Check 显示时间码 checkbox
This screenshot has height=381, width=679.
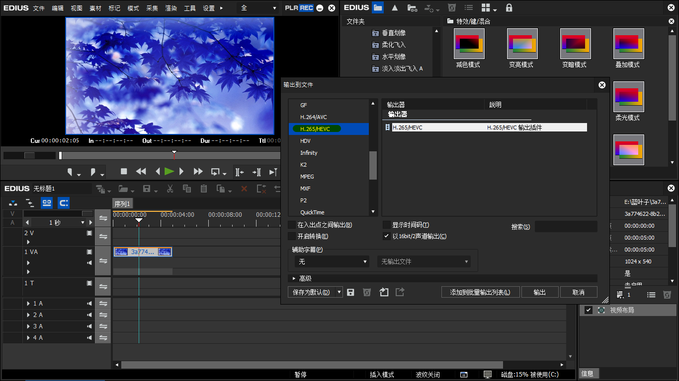click(386, 225)
